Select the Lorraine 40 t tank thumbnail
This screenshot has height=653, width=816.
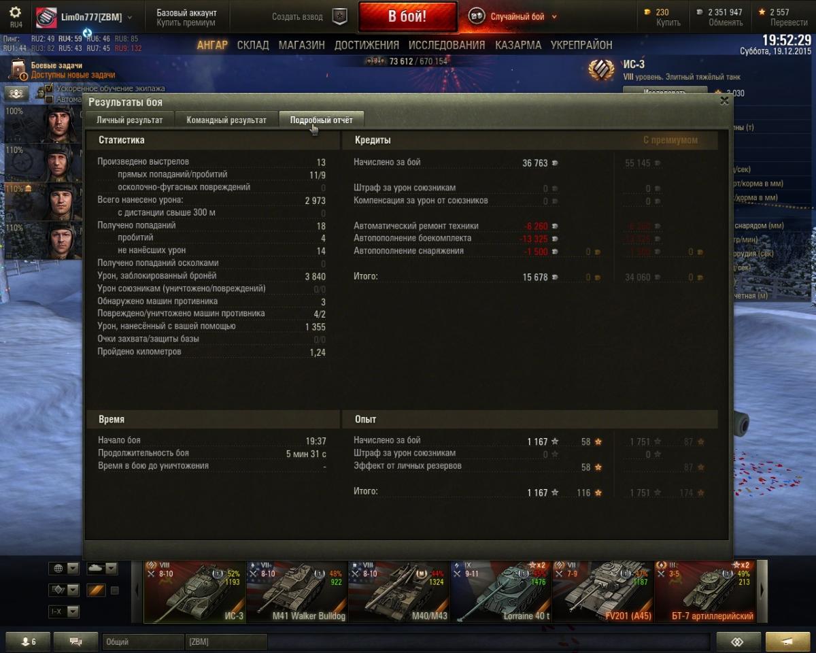click(501, 591)
